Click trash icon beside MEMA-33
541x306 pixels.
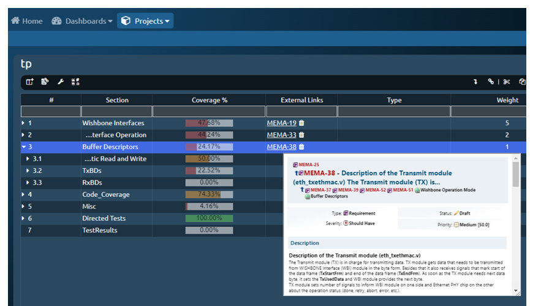[301, 135]
